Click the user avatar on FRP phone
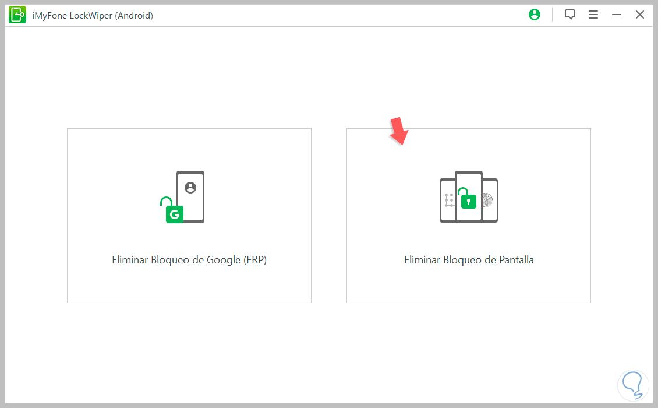658x408 pixels. [190, 188]
